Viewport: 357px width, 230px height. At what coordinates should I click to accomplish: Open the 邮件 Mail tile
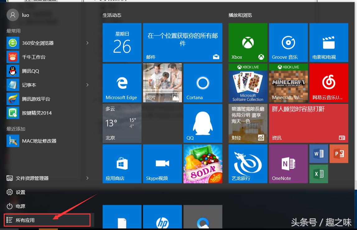[x=183, y=43]
